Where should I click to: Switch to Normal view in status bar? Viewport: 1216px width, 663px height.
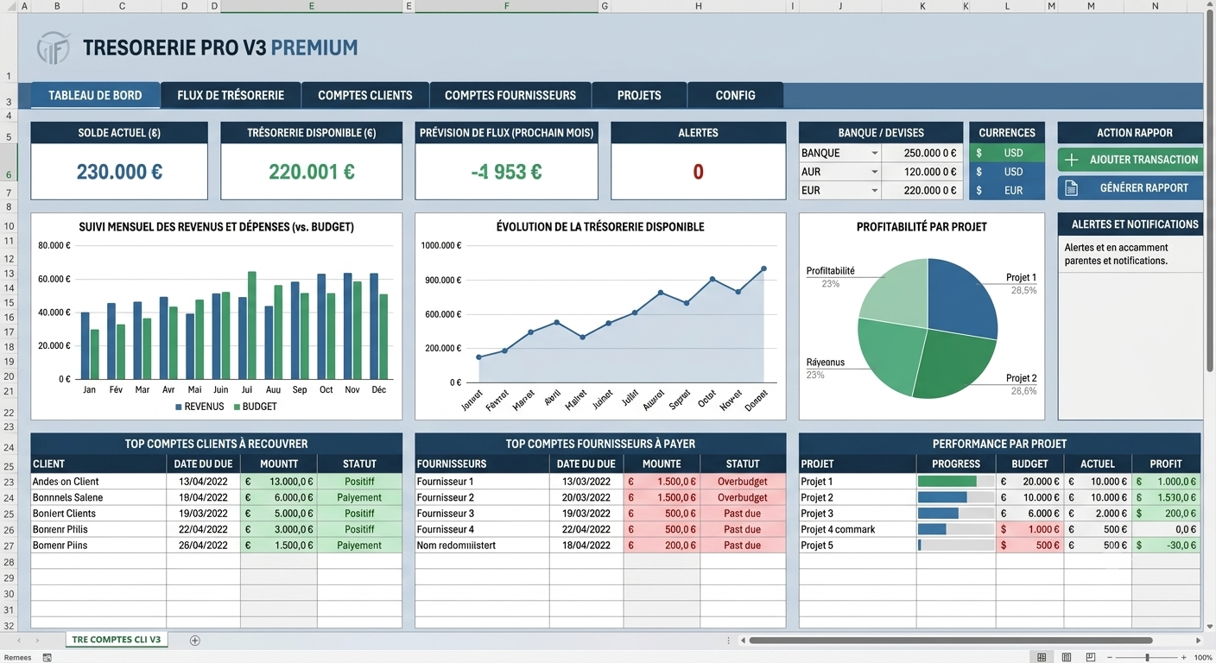pos(1042,658)
